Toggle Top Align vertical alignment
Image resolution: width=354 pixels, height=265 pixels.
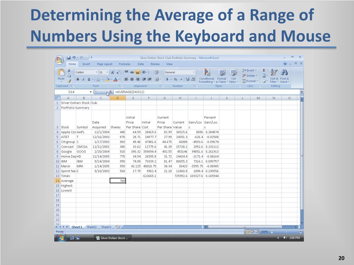click(127, 72)
